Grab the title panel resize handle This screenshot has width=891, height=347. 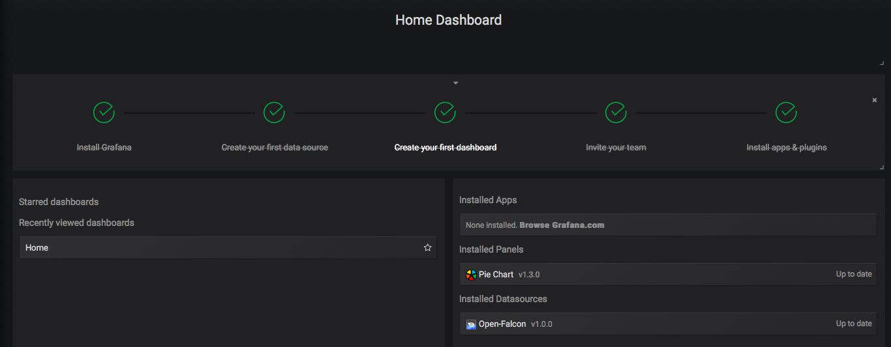[881, 63]
